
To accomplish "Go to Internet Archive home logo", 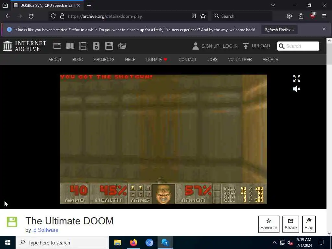I will 25,46.
